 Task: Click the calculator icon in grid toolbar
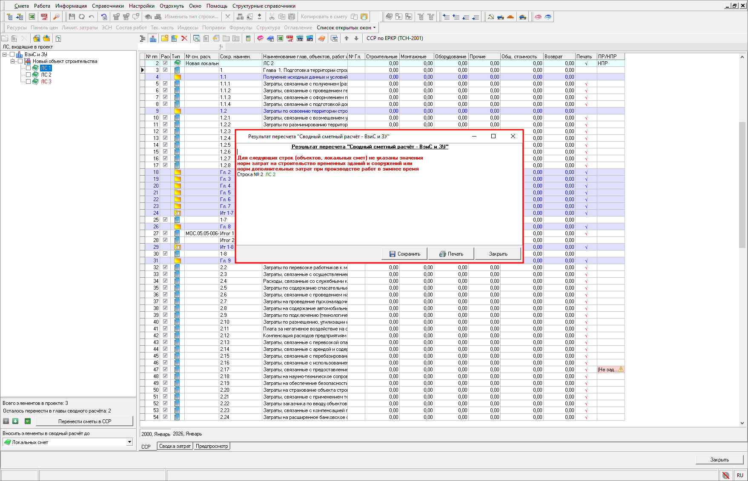click(248, 38)
